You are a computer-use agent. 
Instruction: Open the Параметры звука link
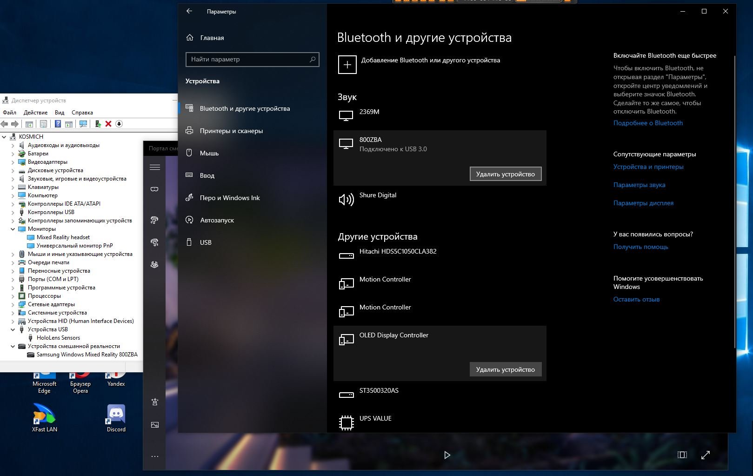click(639, 185)
